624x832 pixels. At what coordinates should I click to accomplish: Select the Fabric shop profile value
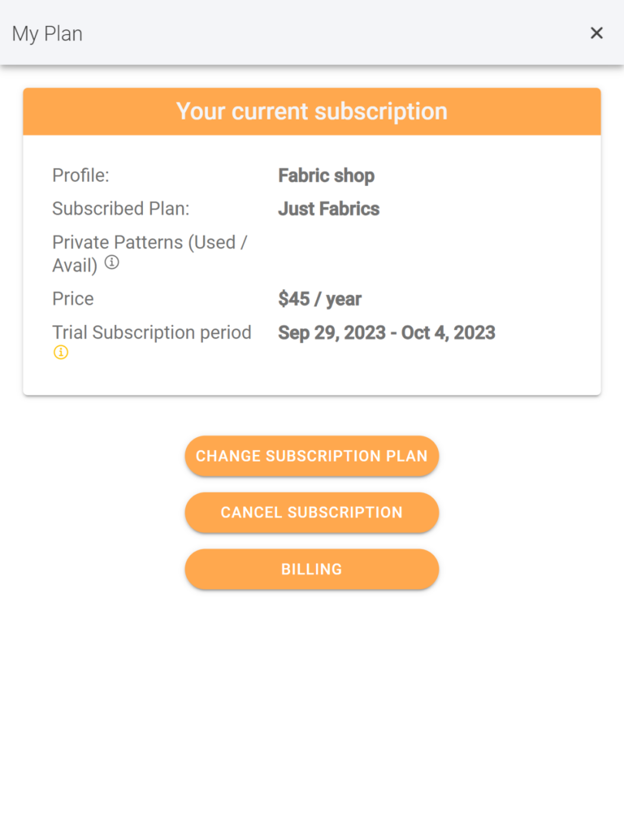[327, 175]
